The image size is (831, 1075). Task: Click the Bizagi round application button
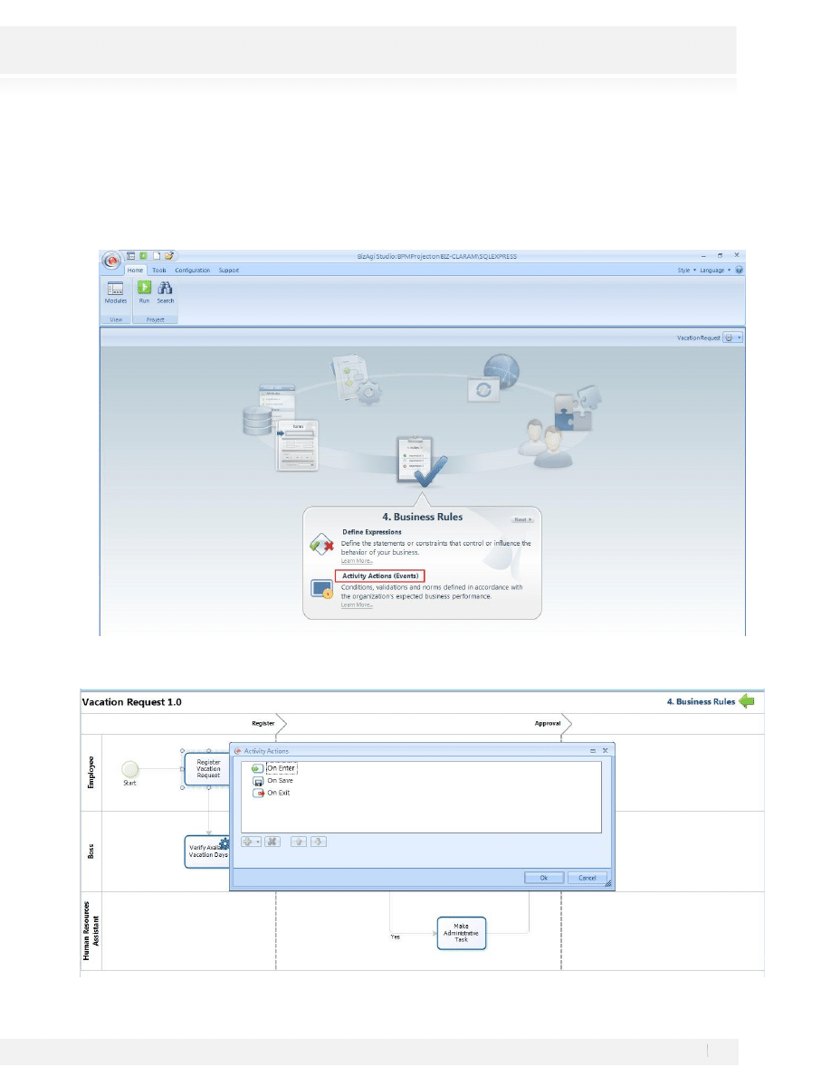111,261
